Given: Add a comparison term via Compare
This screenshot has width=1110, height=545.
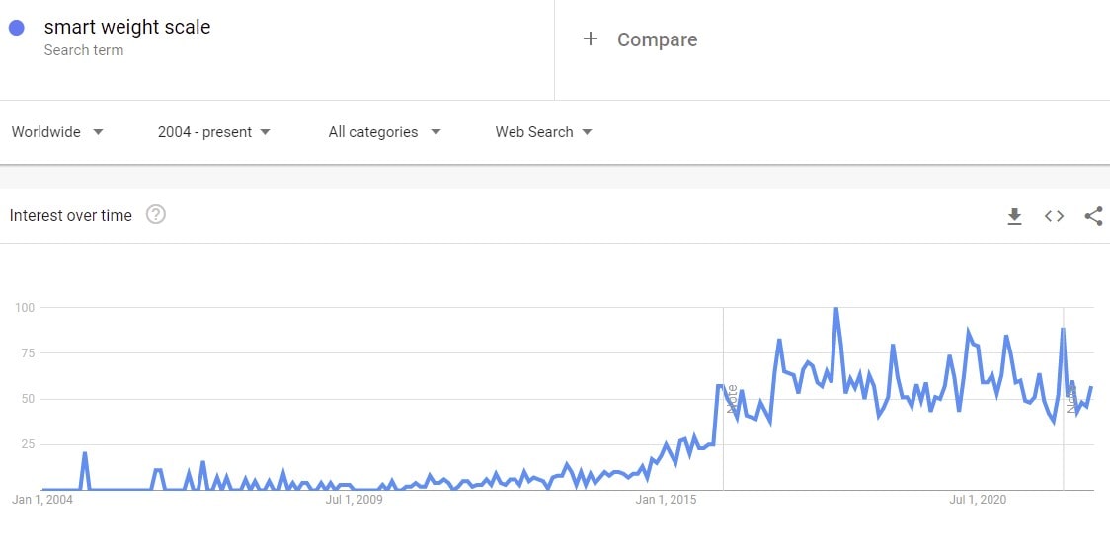Looking at the screenshot, I should [x=657, y=39].
